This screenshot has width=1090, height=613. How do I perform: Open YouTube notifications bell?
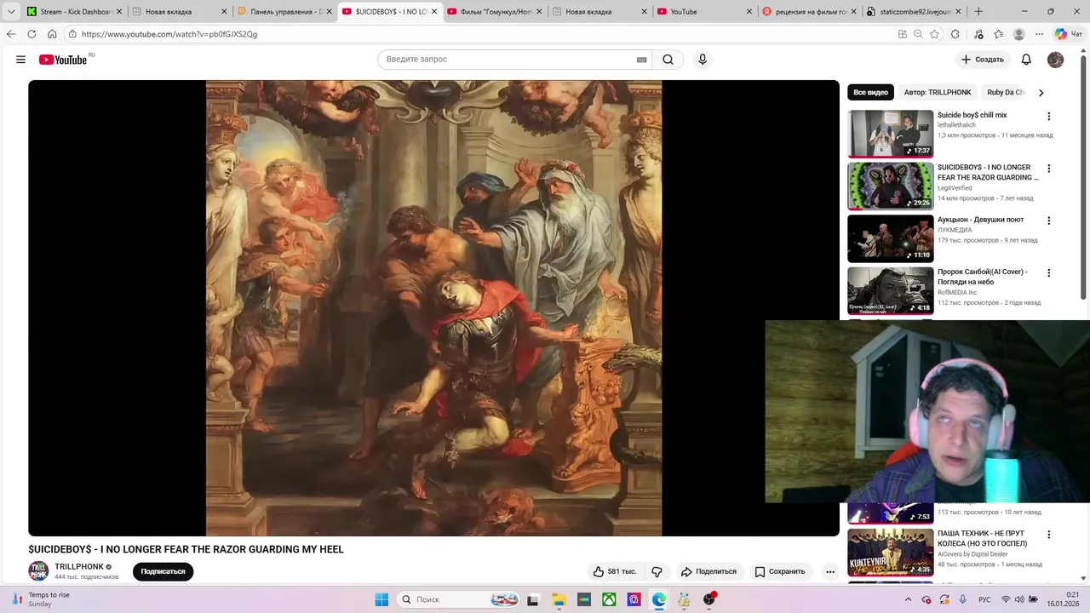coord(1026,60)
